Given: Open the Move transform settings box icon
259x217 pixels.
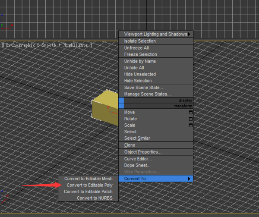Looking at the screenshot, I should tap(190, 112).
